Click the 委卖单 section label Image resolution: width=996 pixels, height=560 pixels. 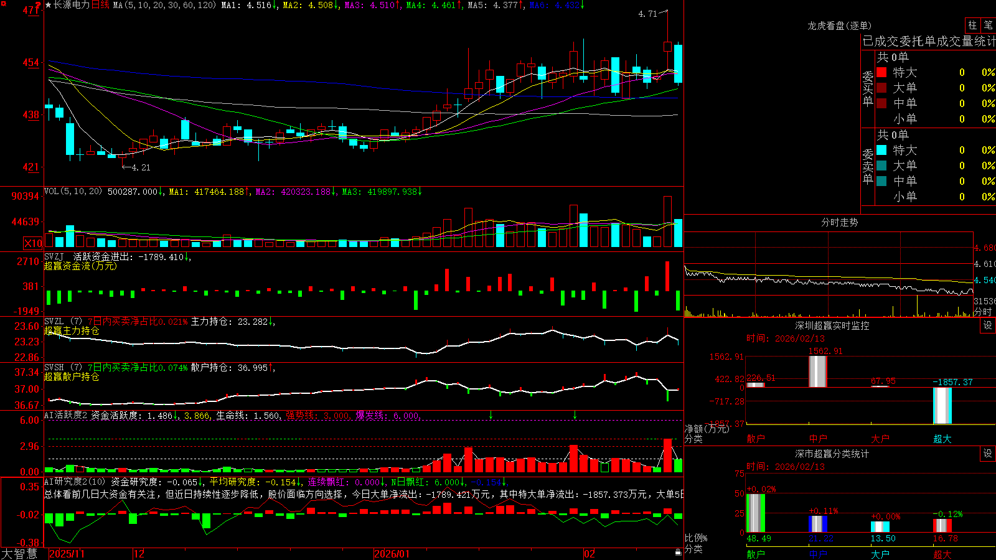pos(868,166)
